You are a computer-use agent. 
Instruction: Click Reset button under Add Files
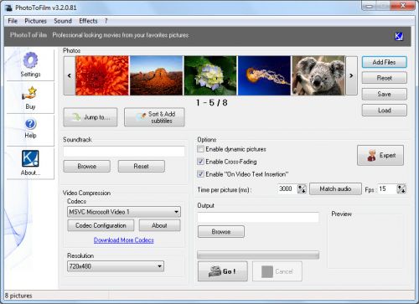[385, 78]
